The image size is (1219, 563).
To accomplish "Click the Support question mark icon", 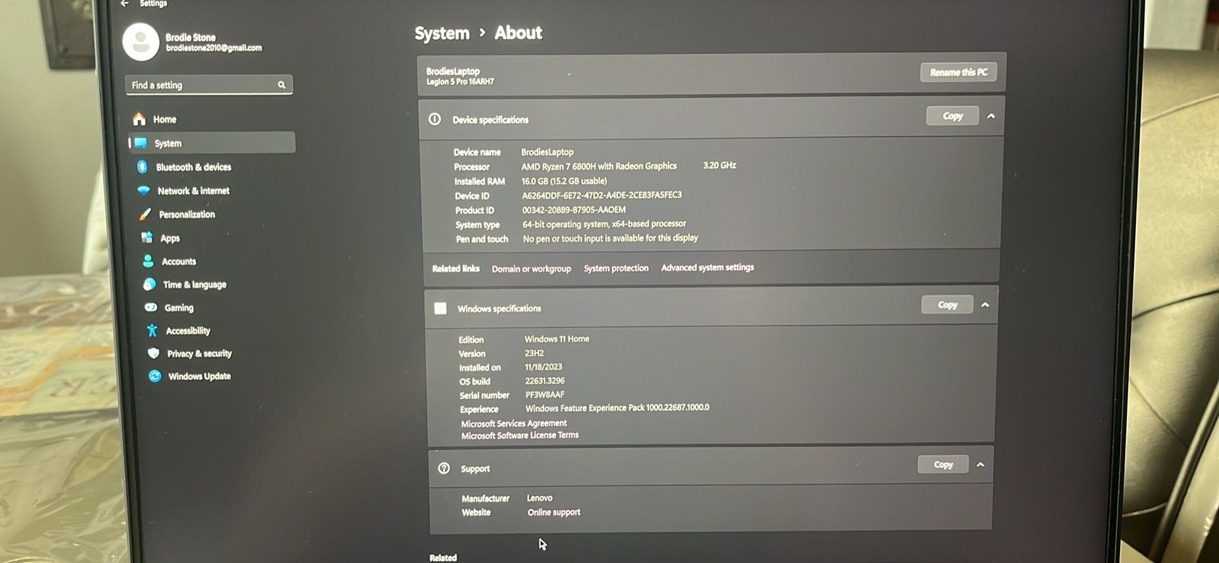I will (444, 468).
